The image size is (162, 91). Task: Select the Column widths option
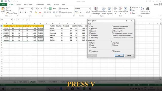(x=113, y=31)
